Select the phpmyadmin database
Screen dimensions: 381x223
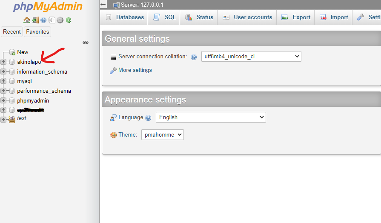pos(33,100)
